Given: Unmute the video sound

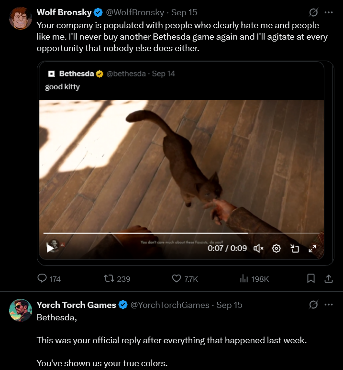Looking at the screenshot, I should [258, 248].
